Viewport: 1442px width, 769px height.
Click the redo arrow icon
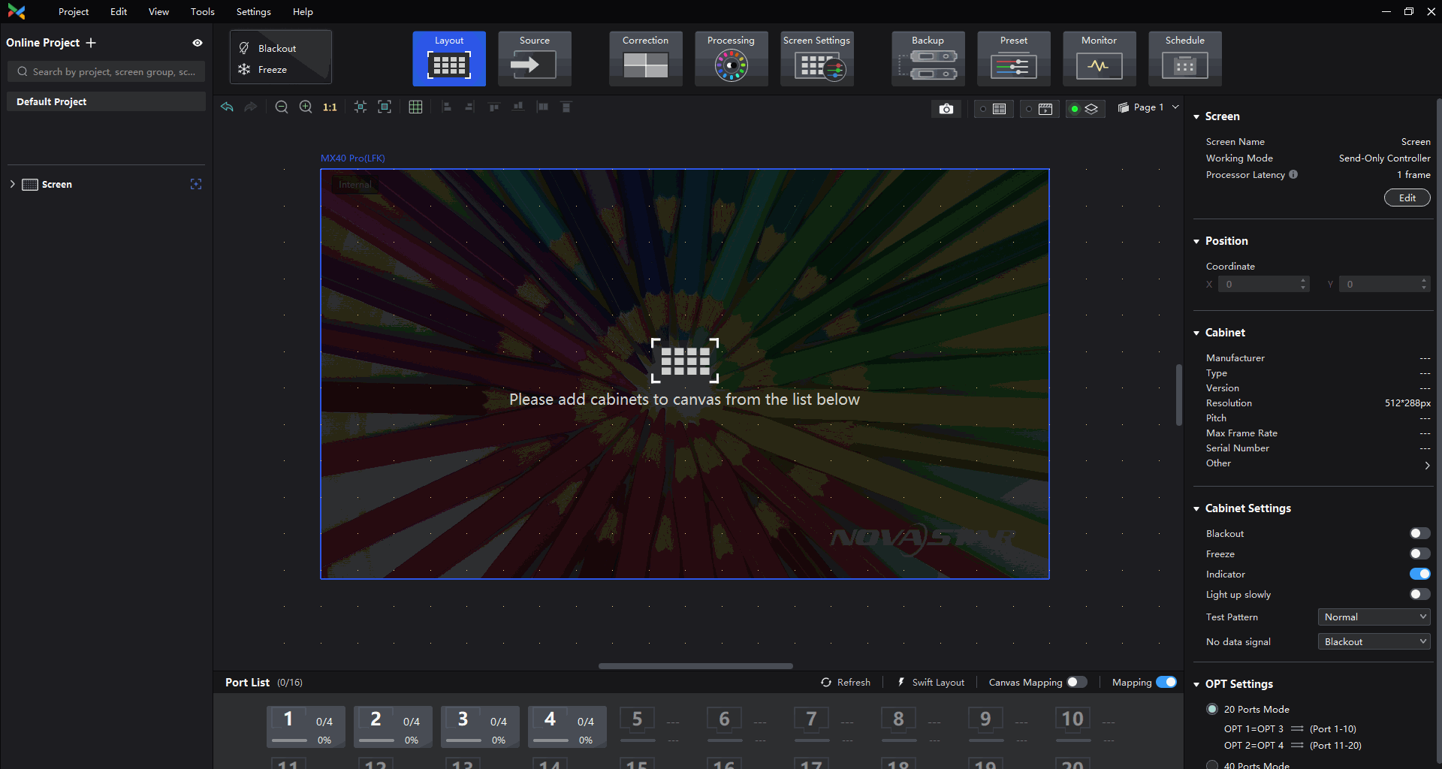[x=251, y=107]
